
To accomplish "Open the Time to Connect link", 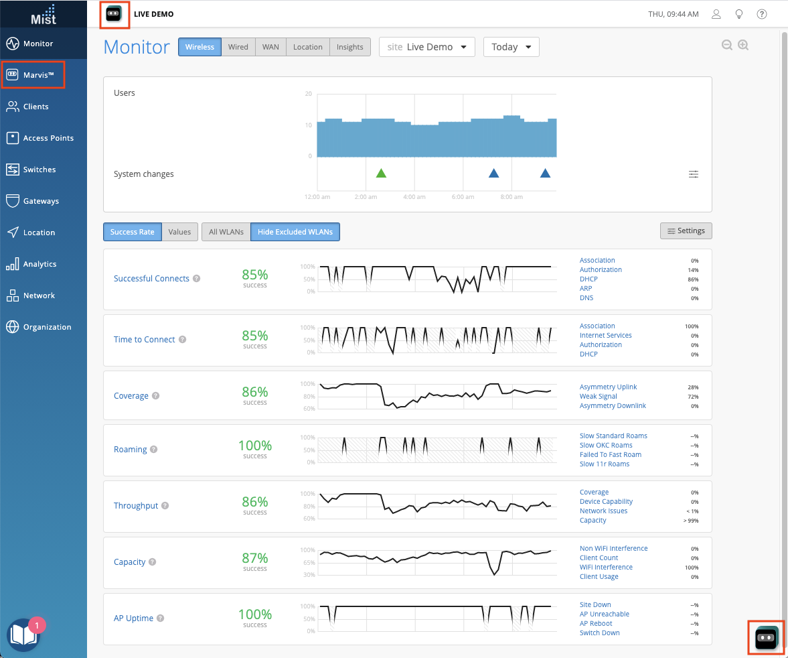I will (x=144, y=340).
